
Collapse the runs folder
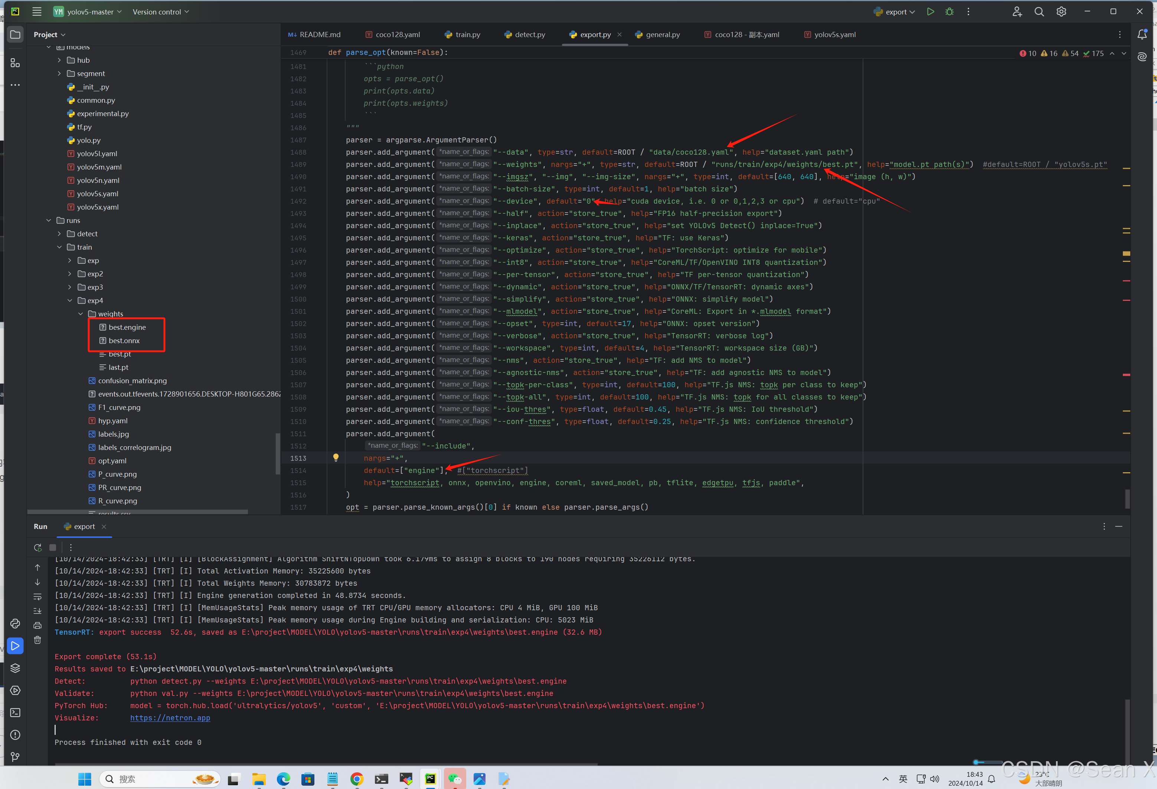pos(49,220)
